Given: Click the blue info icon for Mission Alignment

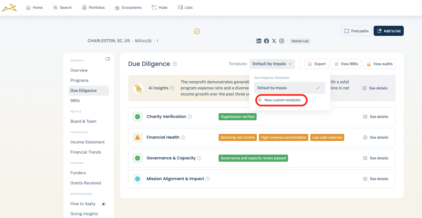Looking at the screenshot, I should [x=138, y=179].
